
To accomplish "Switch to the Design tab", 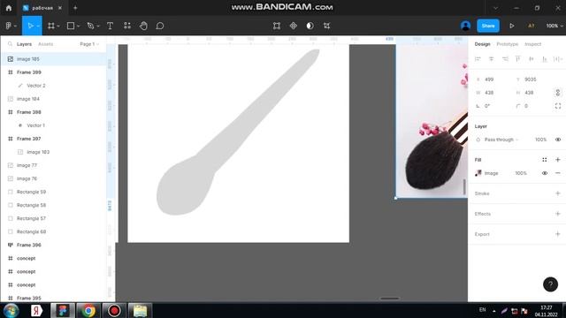I will (482, 44).
